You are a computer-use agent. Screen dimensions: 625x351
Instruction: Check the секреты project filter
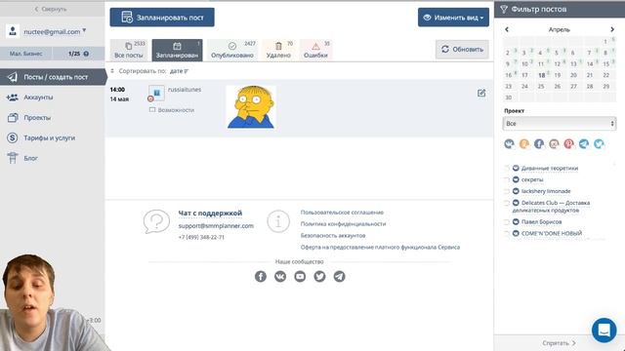pos(507,179)
